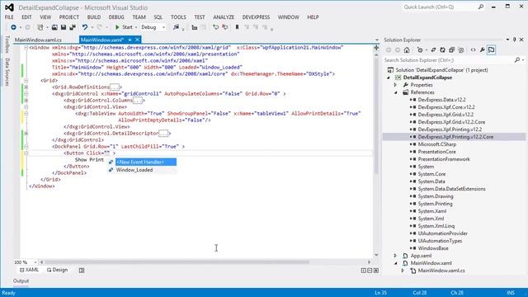Click Sync with Active Document icon
528x297 pixels.
(x=433, y=49)
